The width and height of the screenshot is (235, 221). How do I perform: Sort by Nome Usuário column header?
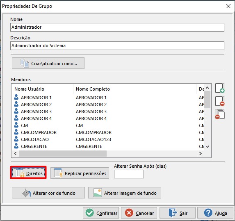click(42, 89)
